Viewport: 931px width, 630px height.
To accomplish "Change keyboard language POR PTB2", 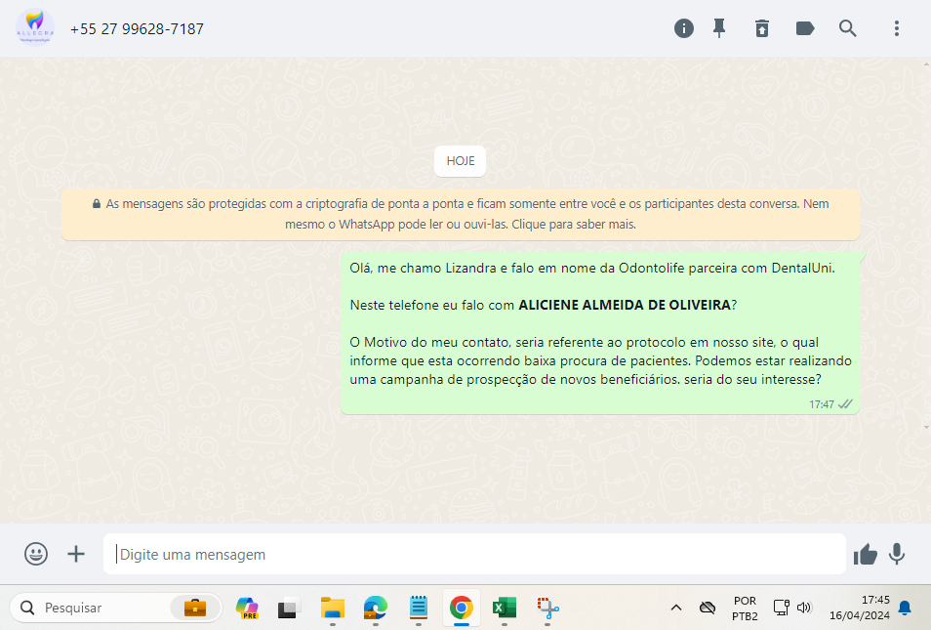I will pyautogui.click(x=745, y=608).
